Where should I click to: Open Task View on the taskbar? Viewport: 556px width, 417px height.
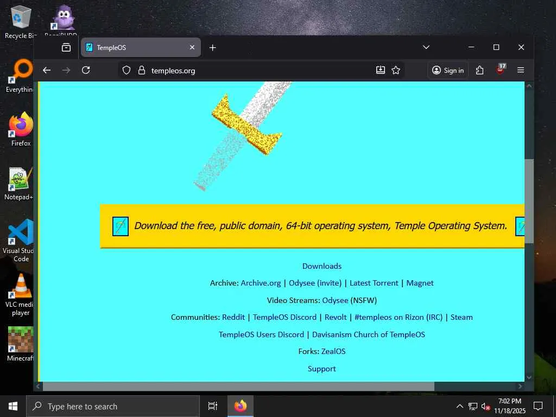tap(212, 406)
